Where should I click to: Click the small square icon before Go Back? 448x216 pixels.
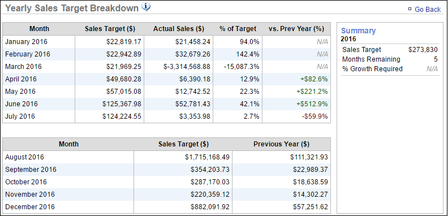pyautogui.click(x=410, y=9)
